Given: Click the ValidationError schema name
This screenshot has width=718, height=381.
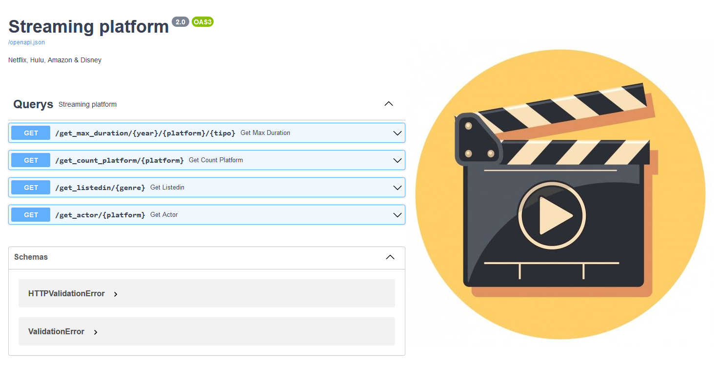Looking at the screenshot, I should click(56, 332).
